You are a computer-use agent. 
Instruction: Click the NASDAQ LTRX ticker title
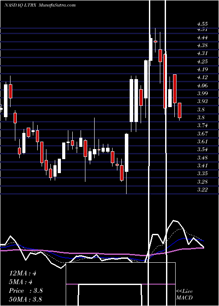click(x=21, y=5)
